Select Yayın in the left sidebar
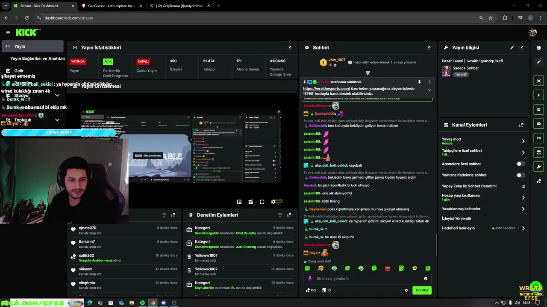 pos(32,46)
